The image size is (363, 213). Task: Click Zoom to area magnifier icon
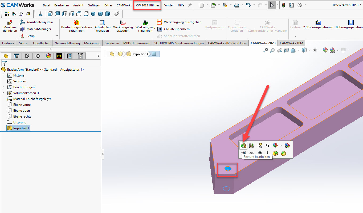coord(272,50)
